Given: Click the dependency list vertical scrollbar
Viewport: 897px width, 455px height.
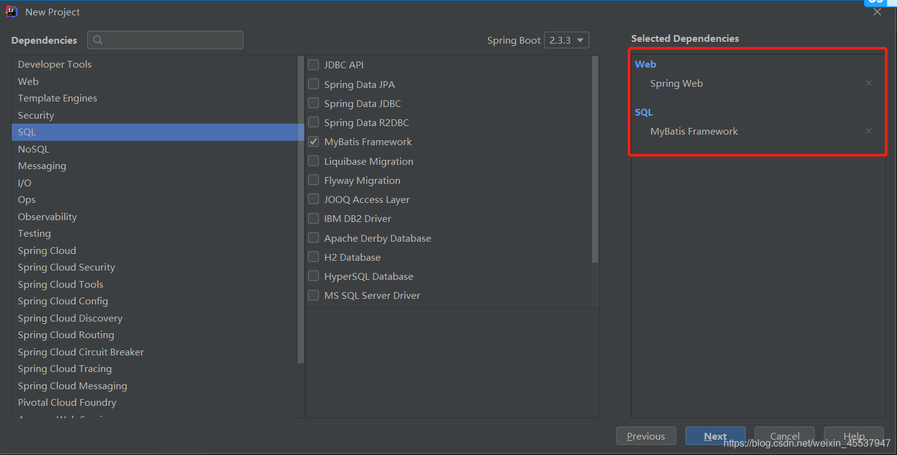Looking at the screenshot, I should tap(595, 160).
